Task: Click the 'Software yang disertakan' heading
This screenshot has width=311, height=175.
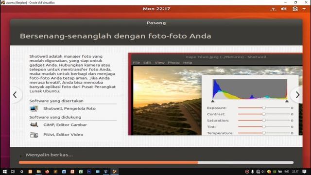Action: click(56, 101)
